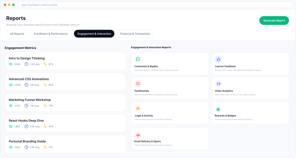
Task: Click the clock icon on Marketing Funnel Workshop
Action: 26,106
